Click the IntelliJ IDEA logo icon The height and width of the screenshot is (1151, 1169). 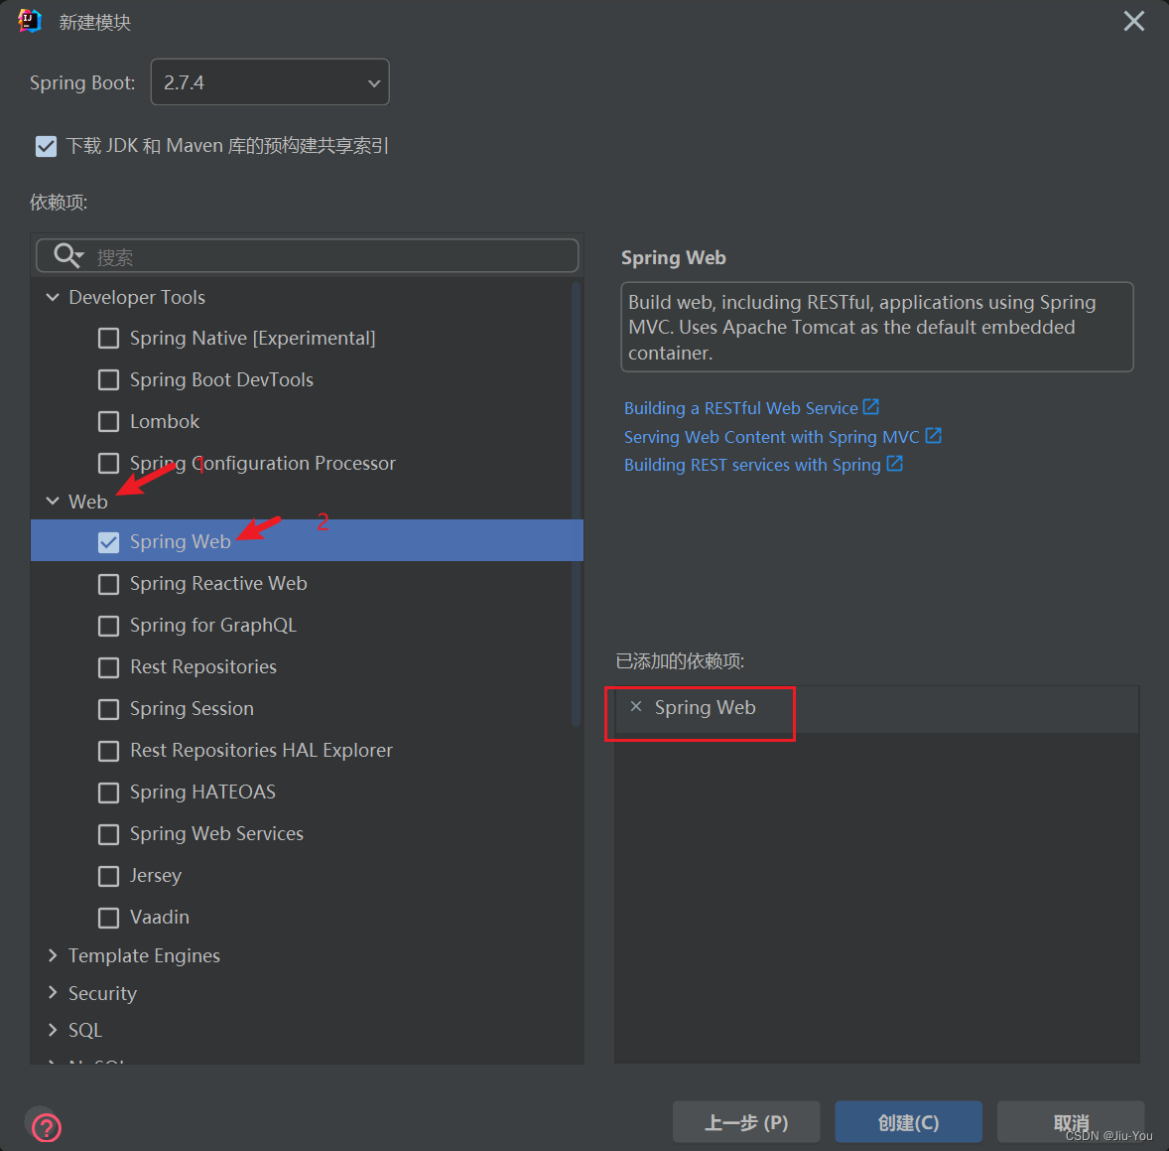(x=29, y=21)
